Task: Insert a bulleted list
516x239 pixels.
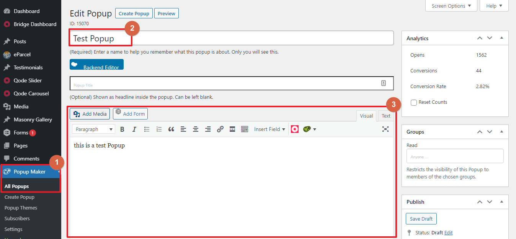Action: [x=147, y=129]
